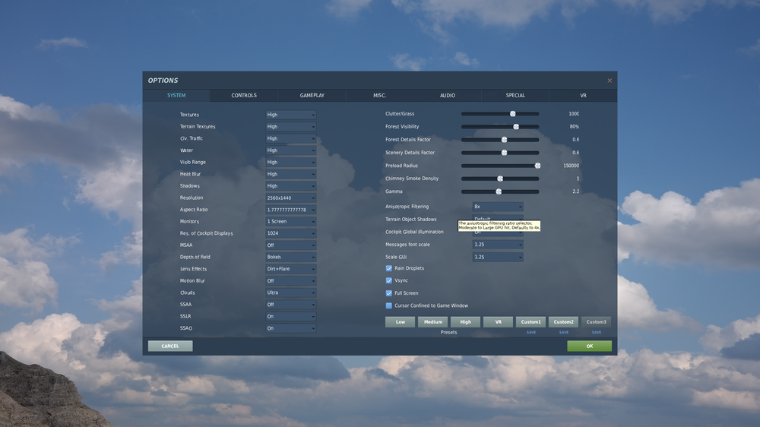Open the MSAA dropdown
Image resolution: width=760 pixels, height=427 pixels.
coord(291,245)
